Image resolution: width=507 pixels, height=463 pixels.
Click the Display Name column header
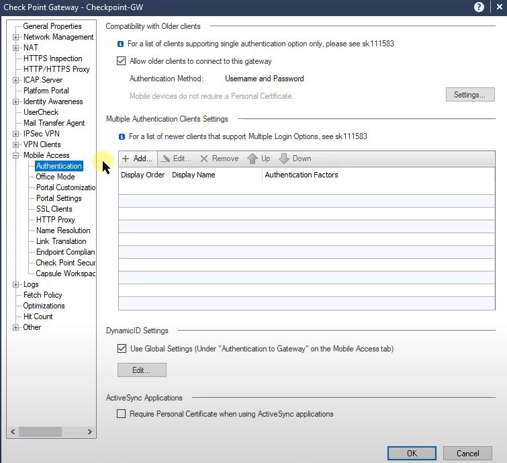pyautogui.click(x=216, y=175)
